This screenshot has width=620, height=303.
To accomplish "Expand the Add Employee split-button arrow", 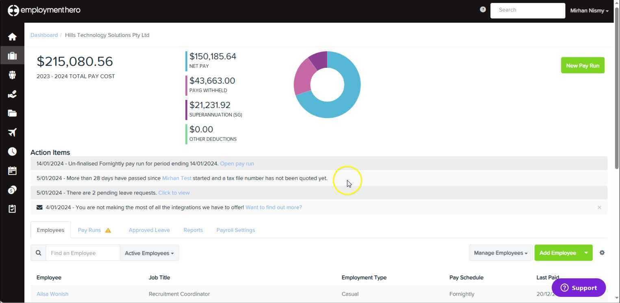I will (x=586, y=253).
